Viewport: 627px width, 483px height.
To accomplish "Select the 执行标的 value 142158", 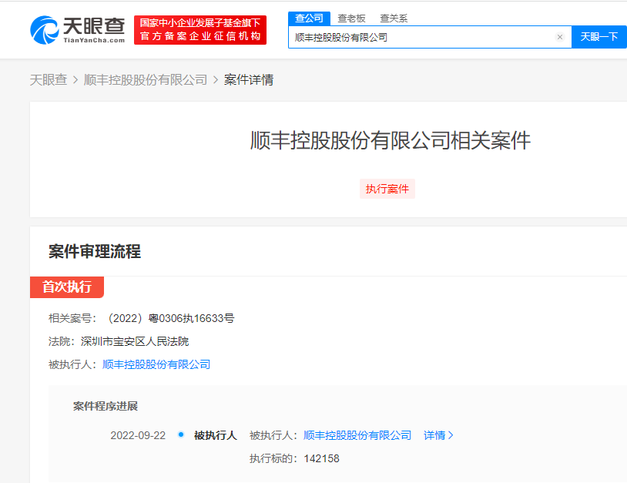I will pos(321,458).
